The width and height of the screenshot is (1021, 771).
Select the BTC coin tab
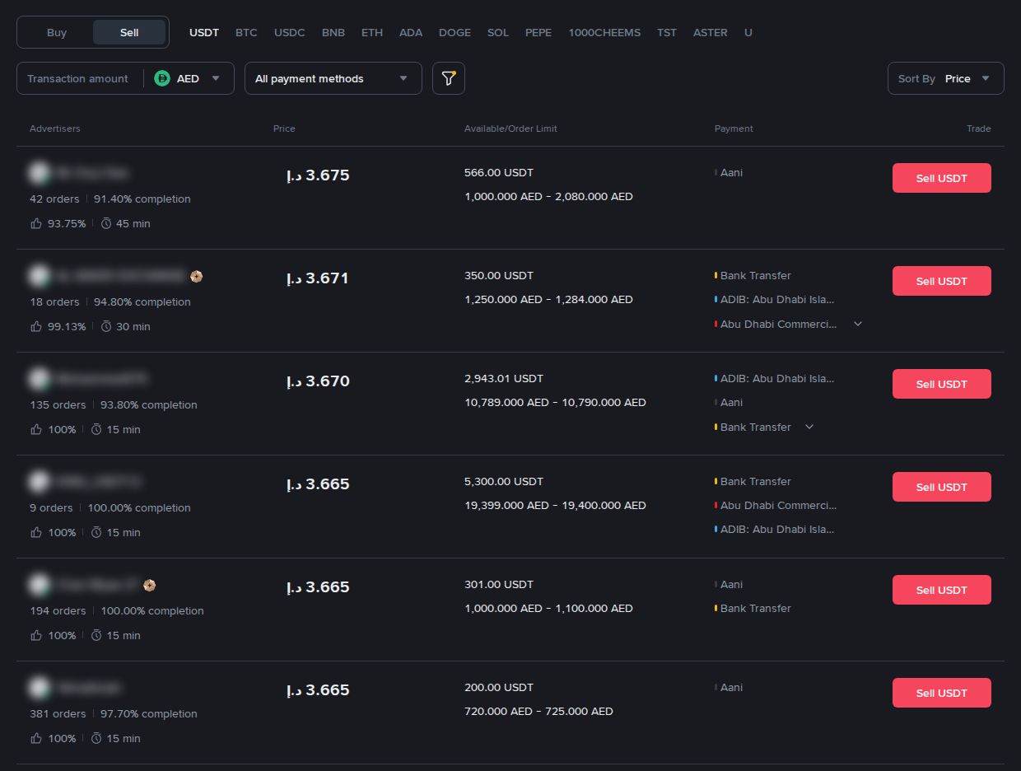[246, 32]
